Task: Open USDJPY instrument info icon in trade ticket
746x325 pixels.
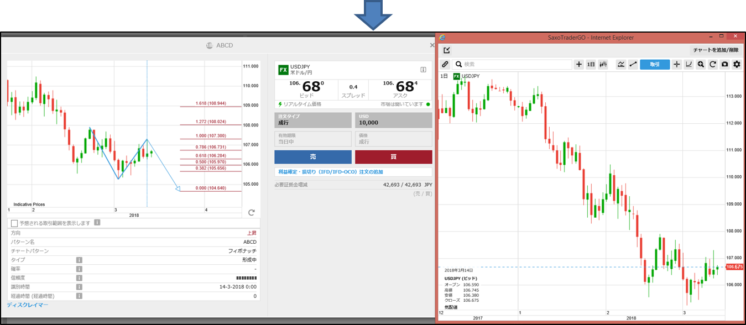Action: click(423, 70)
